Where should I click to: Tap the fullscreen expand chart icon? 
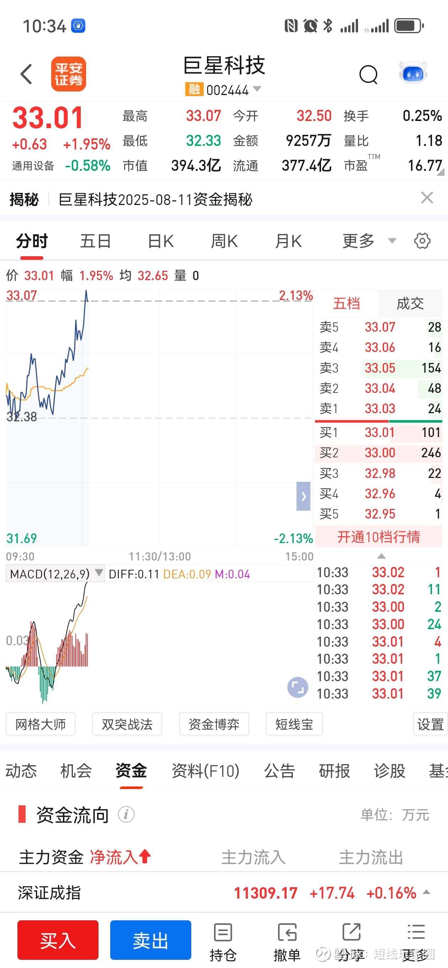[298, 687]
